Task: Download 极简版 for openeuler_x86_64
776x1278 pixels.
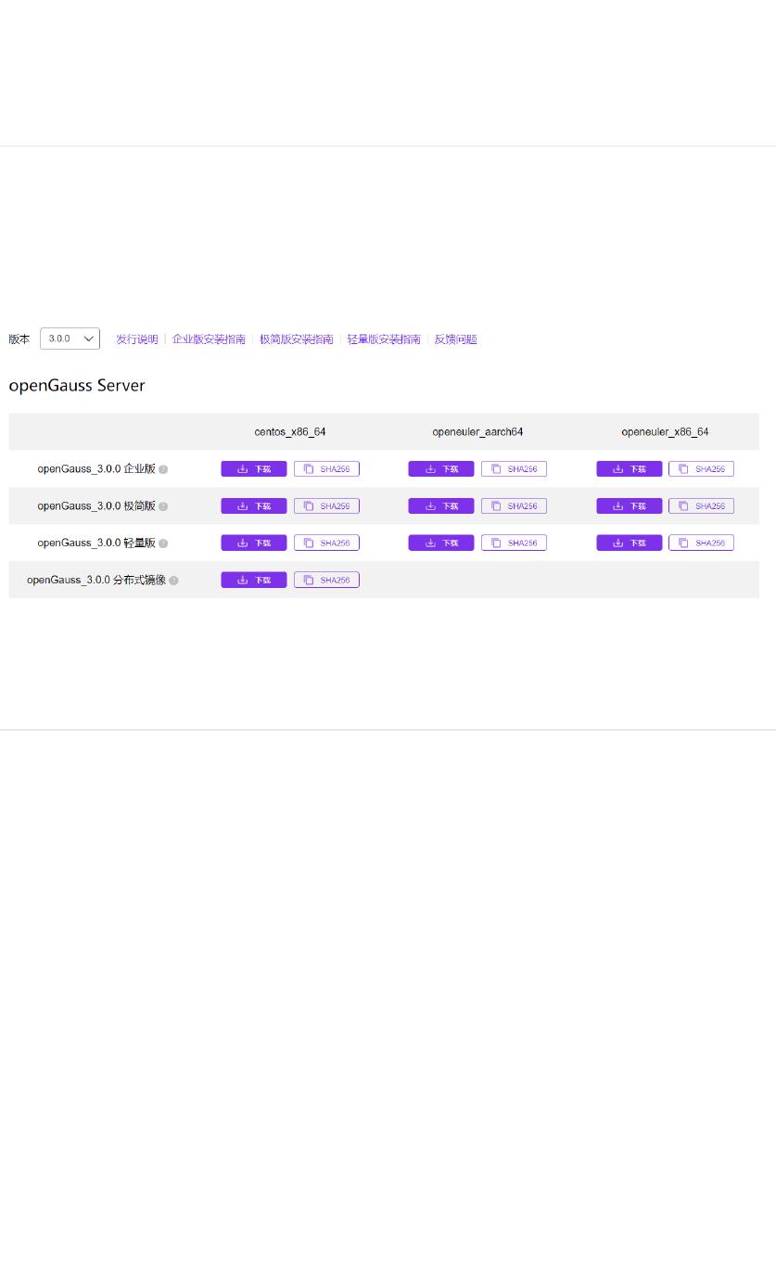Action: point(630,506)
